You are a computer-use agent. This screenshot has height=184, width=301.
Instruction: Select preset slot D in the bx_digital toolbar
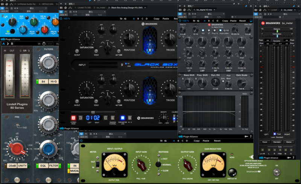coord(217,21)
